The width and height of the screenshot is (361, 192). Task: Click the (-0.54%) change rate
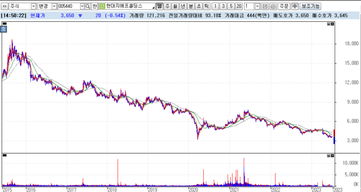coord(115,16)
